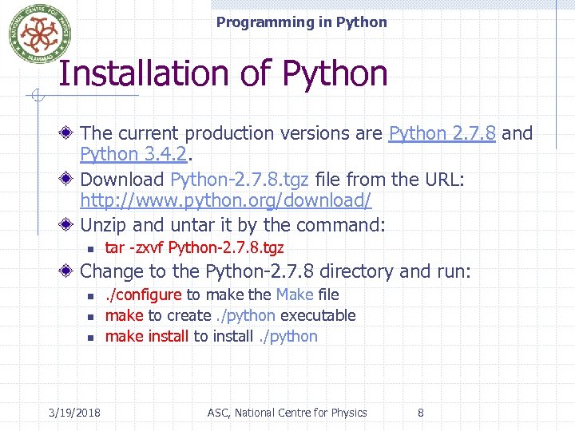Click 'ASC, National Centre for Physics' footer
This screenshot has width=575, height=431.
coord(287,413)
